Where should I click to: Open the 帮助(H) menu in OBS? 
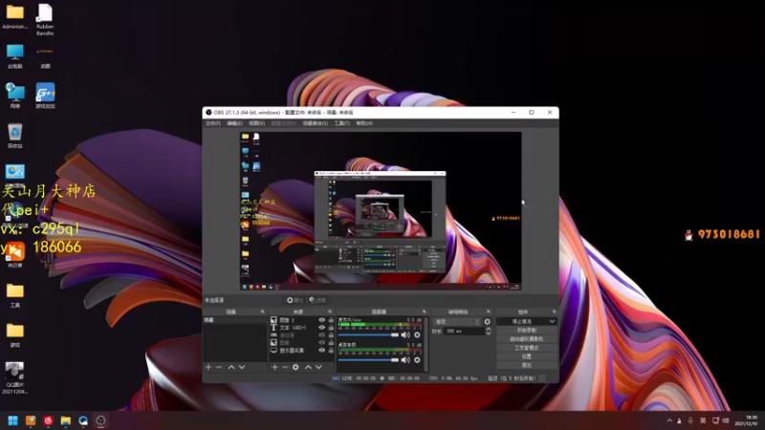[x=364, y=123]
